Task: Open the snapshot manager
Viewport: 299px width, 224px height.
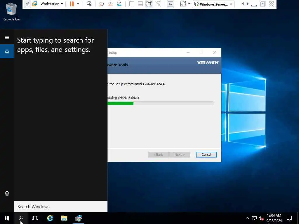Action: coord(119,4)
